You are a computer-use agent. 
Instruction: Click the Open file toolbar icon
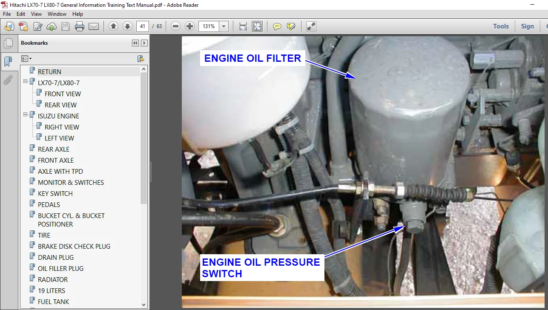click(x=9, y=26)
